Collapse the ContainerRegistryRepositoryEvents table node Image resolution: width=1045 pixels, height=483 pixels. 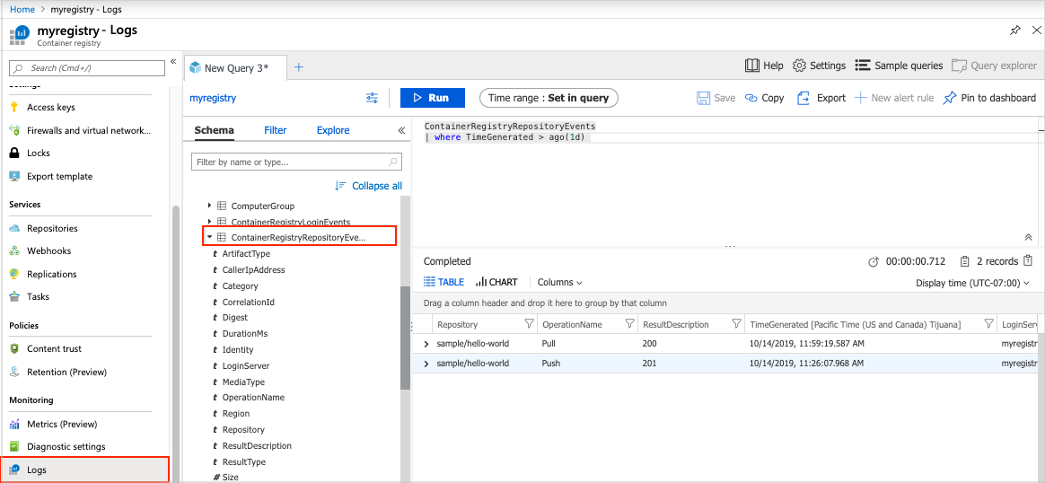(209, 237)
